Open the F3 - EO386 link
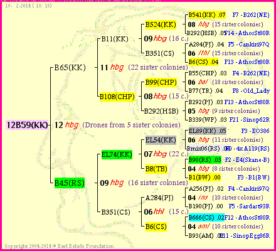 click(x=255, y=131)
